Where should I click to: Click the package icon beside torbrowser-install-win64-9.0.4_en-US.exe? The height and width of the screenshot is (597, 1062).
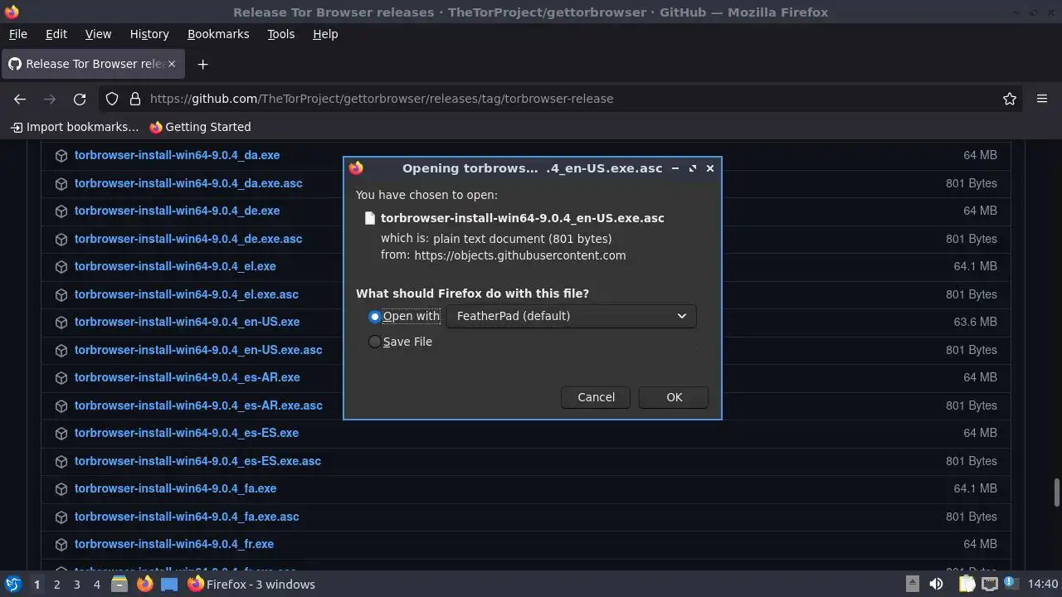[x=61, y=322]
